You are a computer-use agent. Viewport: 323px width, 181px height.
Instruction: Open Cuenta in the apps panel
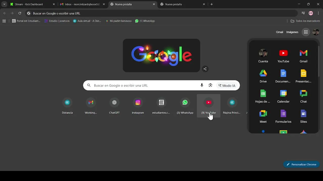pyautogui.click(x=263, y=56)
